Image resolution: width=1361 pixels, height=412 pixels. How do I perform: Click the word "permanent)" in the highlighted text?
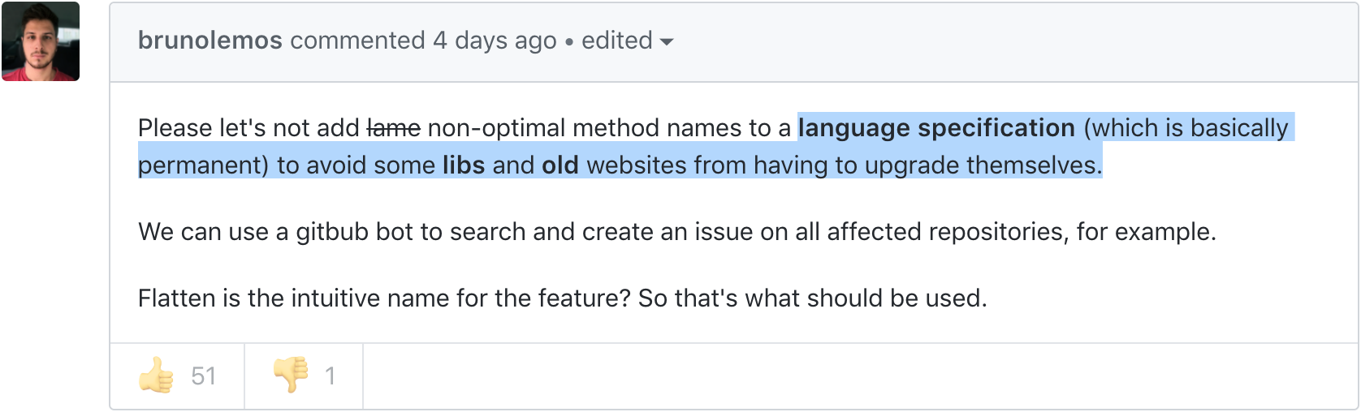tap(203, 165)
